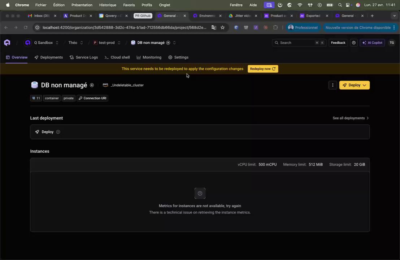Open the help question mark icon
The image size is (400, 260).
(353, 43)
